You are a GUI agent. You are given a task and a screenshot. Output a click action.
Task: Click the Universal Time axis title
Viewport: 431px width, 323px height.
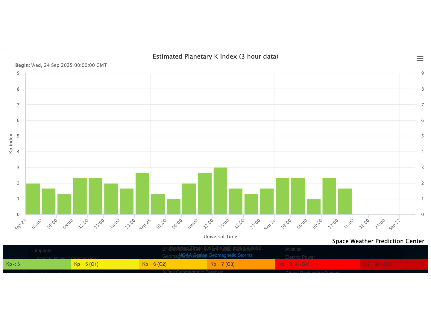tap(220, 237)
